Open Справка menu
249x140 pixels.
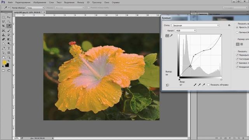pyautogui.click(x=116, y=2)
